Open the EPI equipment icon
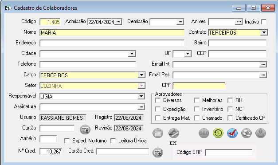The image size is (278, 165). [173, 133]
